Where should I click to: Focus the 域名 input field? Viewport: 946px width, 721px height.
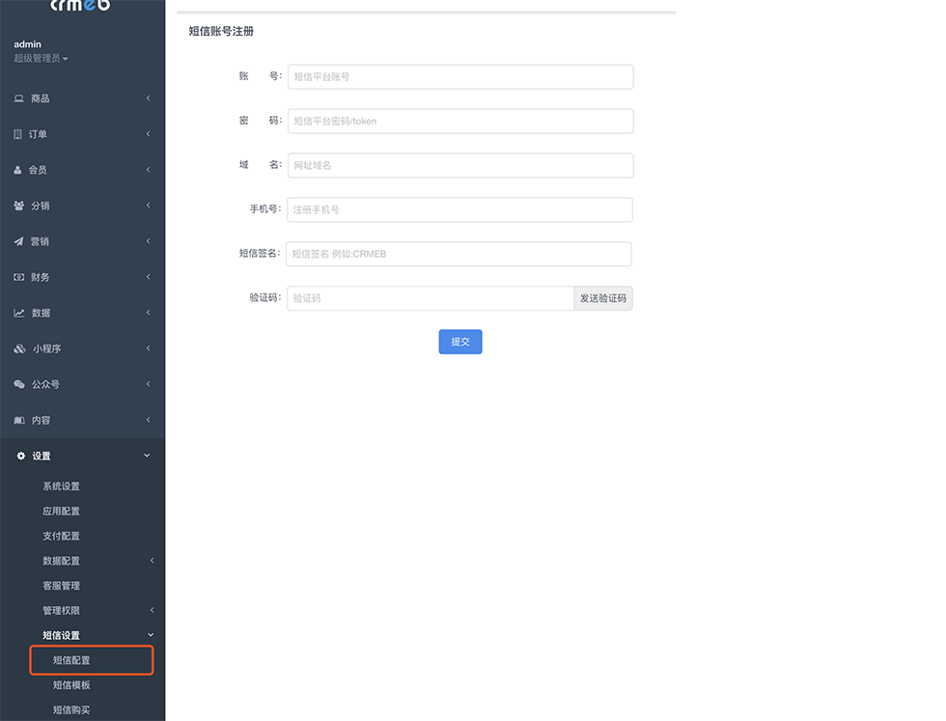(460, 165)
